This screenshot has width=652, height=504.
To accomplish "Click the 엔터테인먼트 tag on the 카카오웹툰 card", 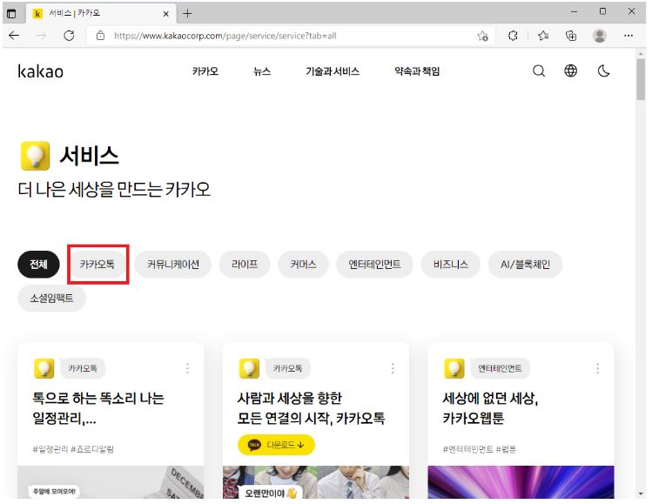I will tap(500, 368).
